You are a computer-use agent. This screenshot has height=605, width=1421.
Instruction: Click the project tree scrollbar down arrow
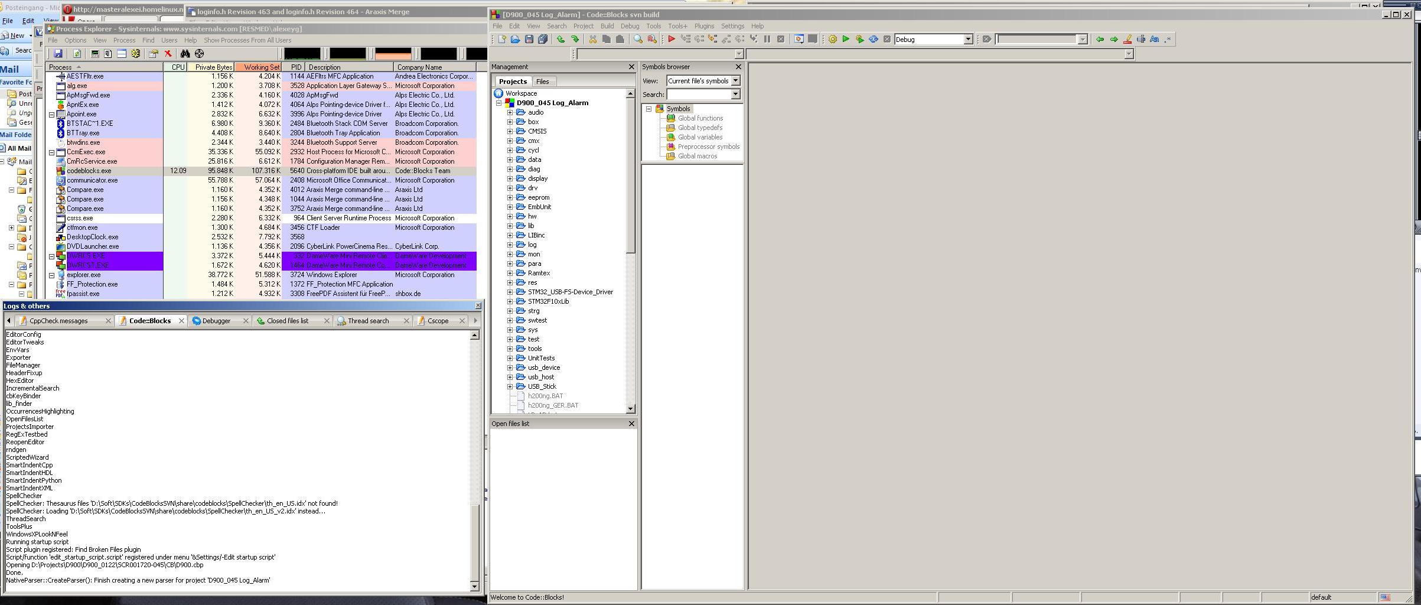point(630,409)
